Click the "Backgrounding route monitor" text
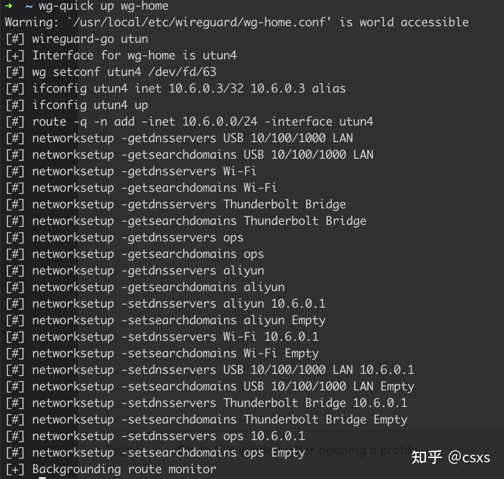The height and width of the screenshot is (479, 504). 124,469
